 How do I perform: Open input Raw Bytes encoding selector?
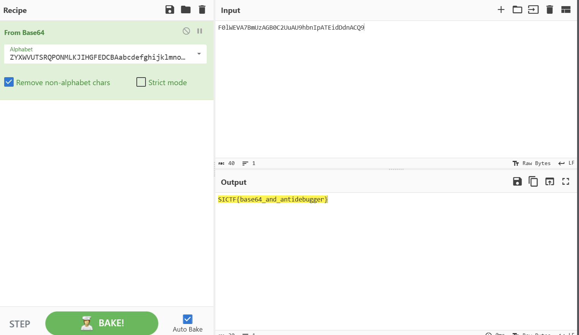(x=532, y=163)
